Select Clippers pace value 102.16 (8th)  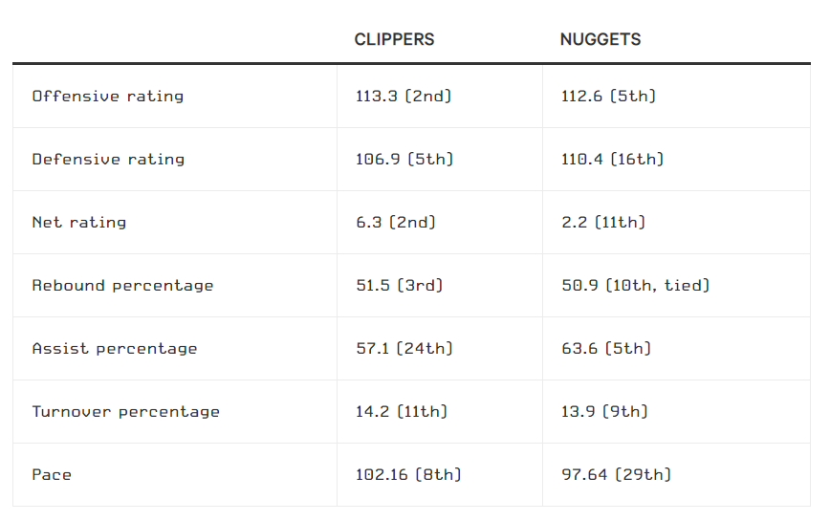click(407, 474)
